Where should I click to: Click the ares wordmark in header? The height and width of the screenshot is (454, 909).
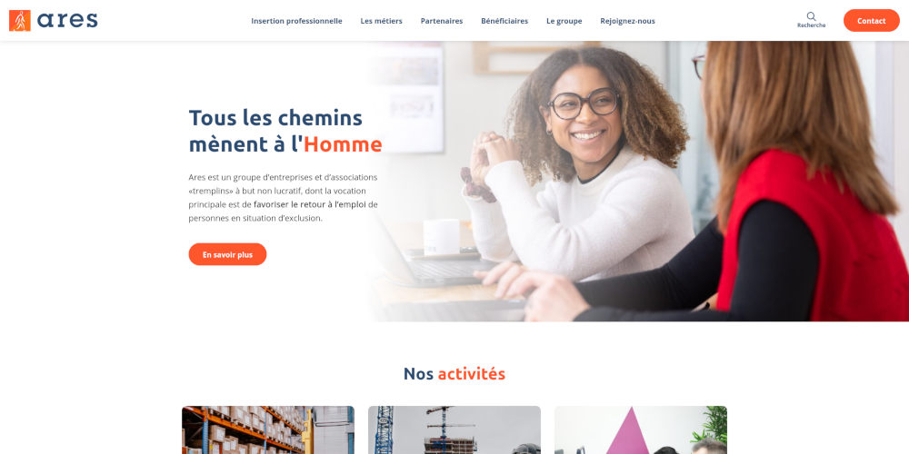(67, 20)
